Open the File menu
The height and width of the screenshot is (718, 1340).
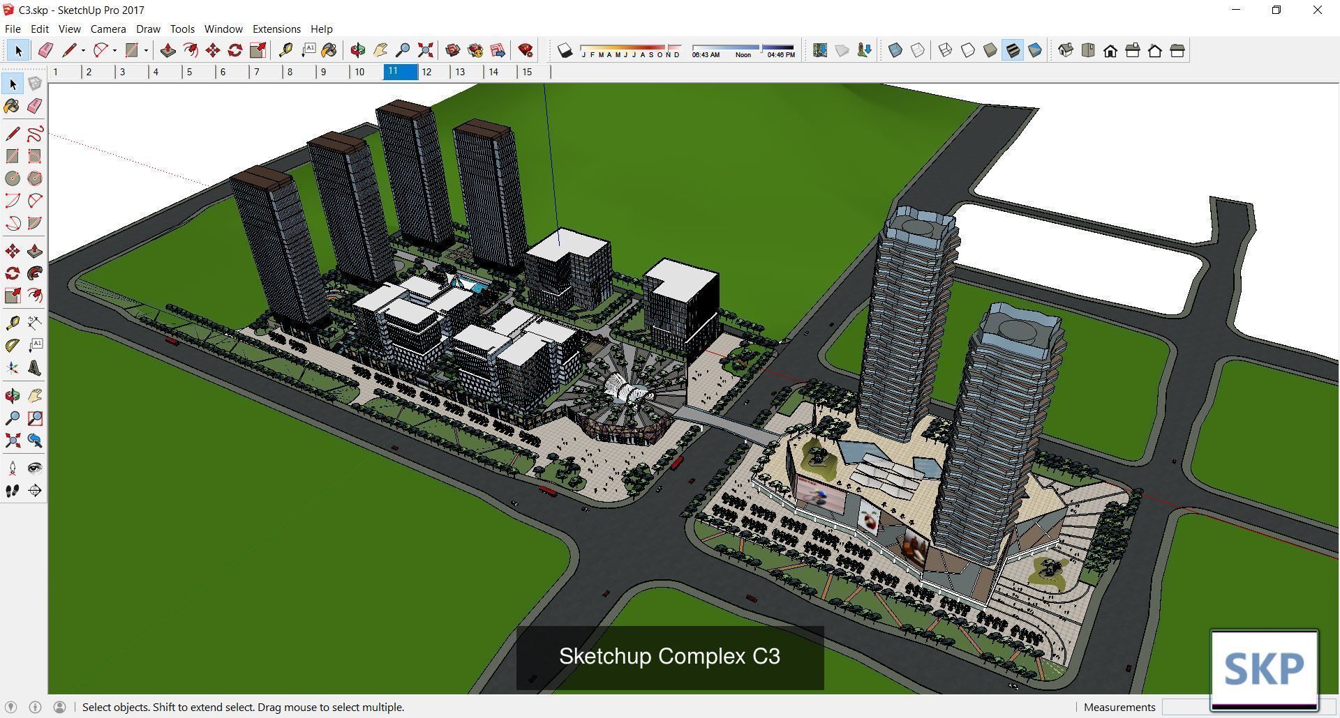pyautogui.click(x=13, y=29)
